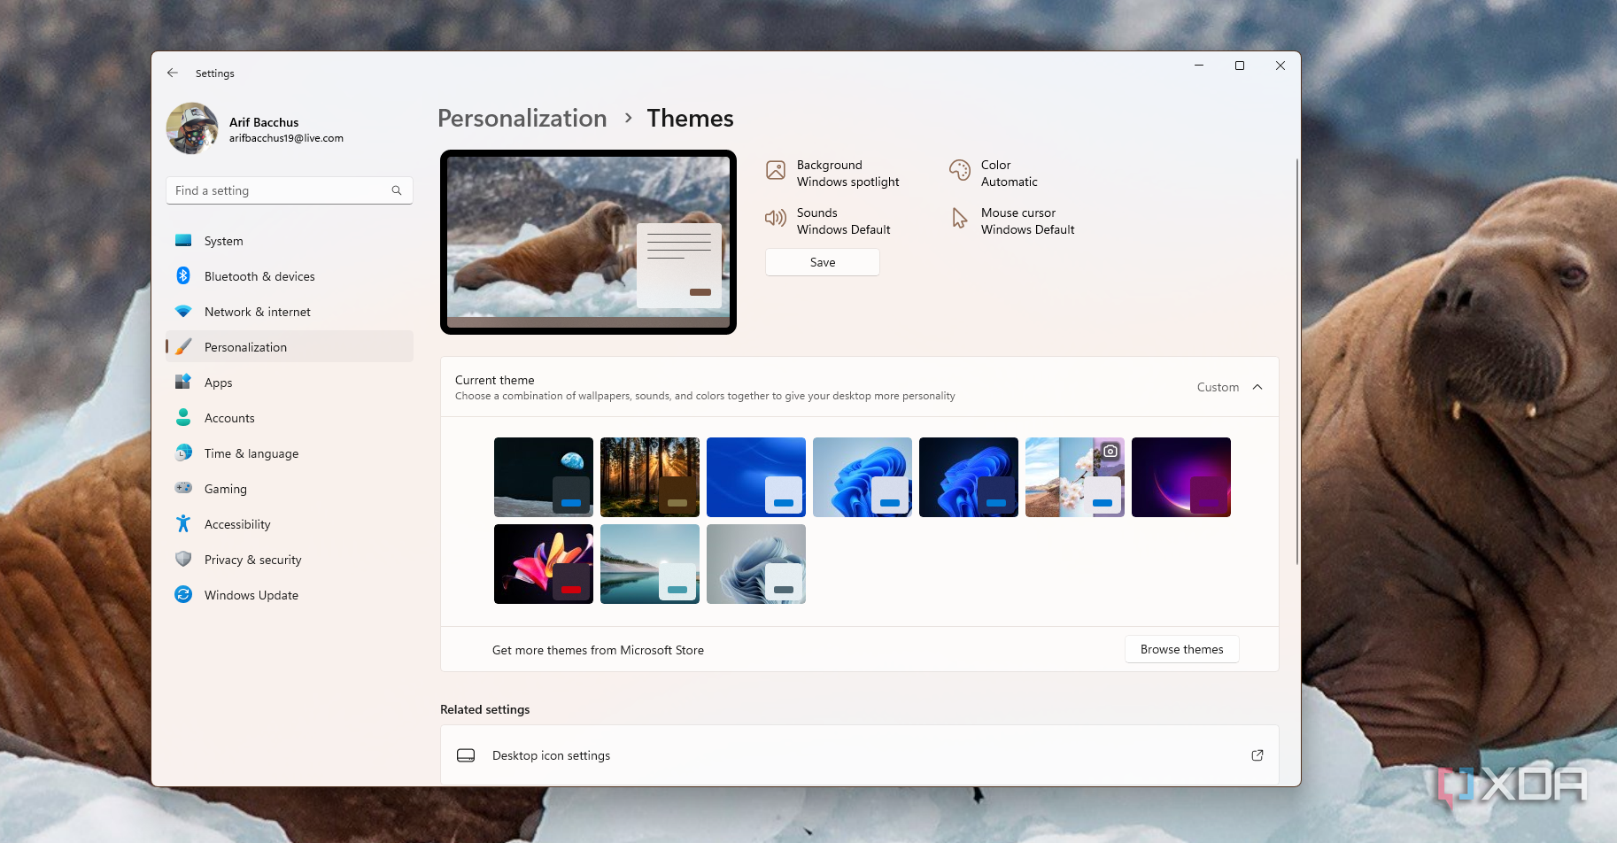The height and width of the screenshot is (843, 1617).
Task: Click the Bluetooth & devices icon
Action: [x=183, y=275]
